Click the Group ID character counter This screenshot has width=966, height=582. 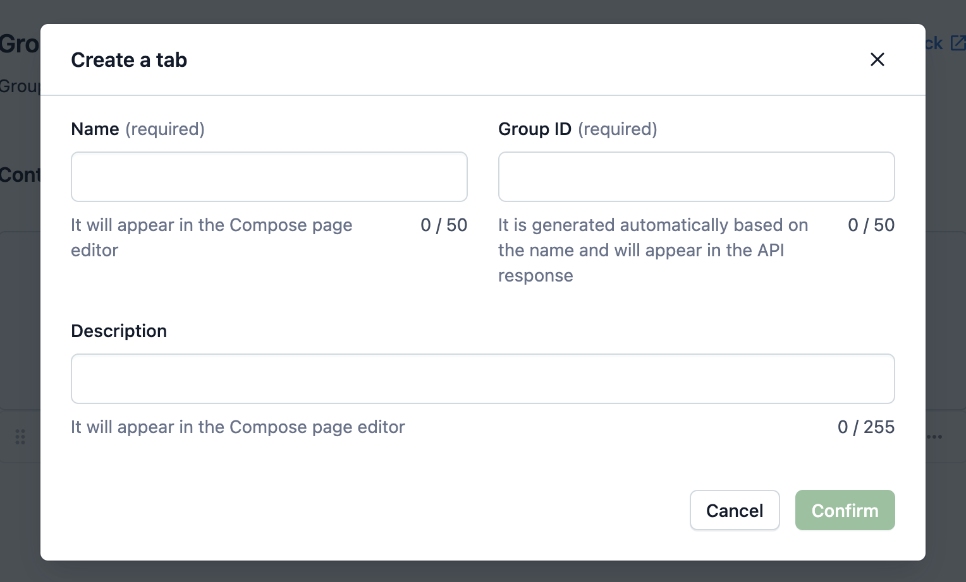click(871, 225)
